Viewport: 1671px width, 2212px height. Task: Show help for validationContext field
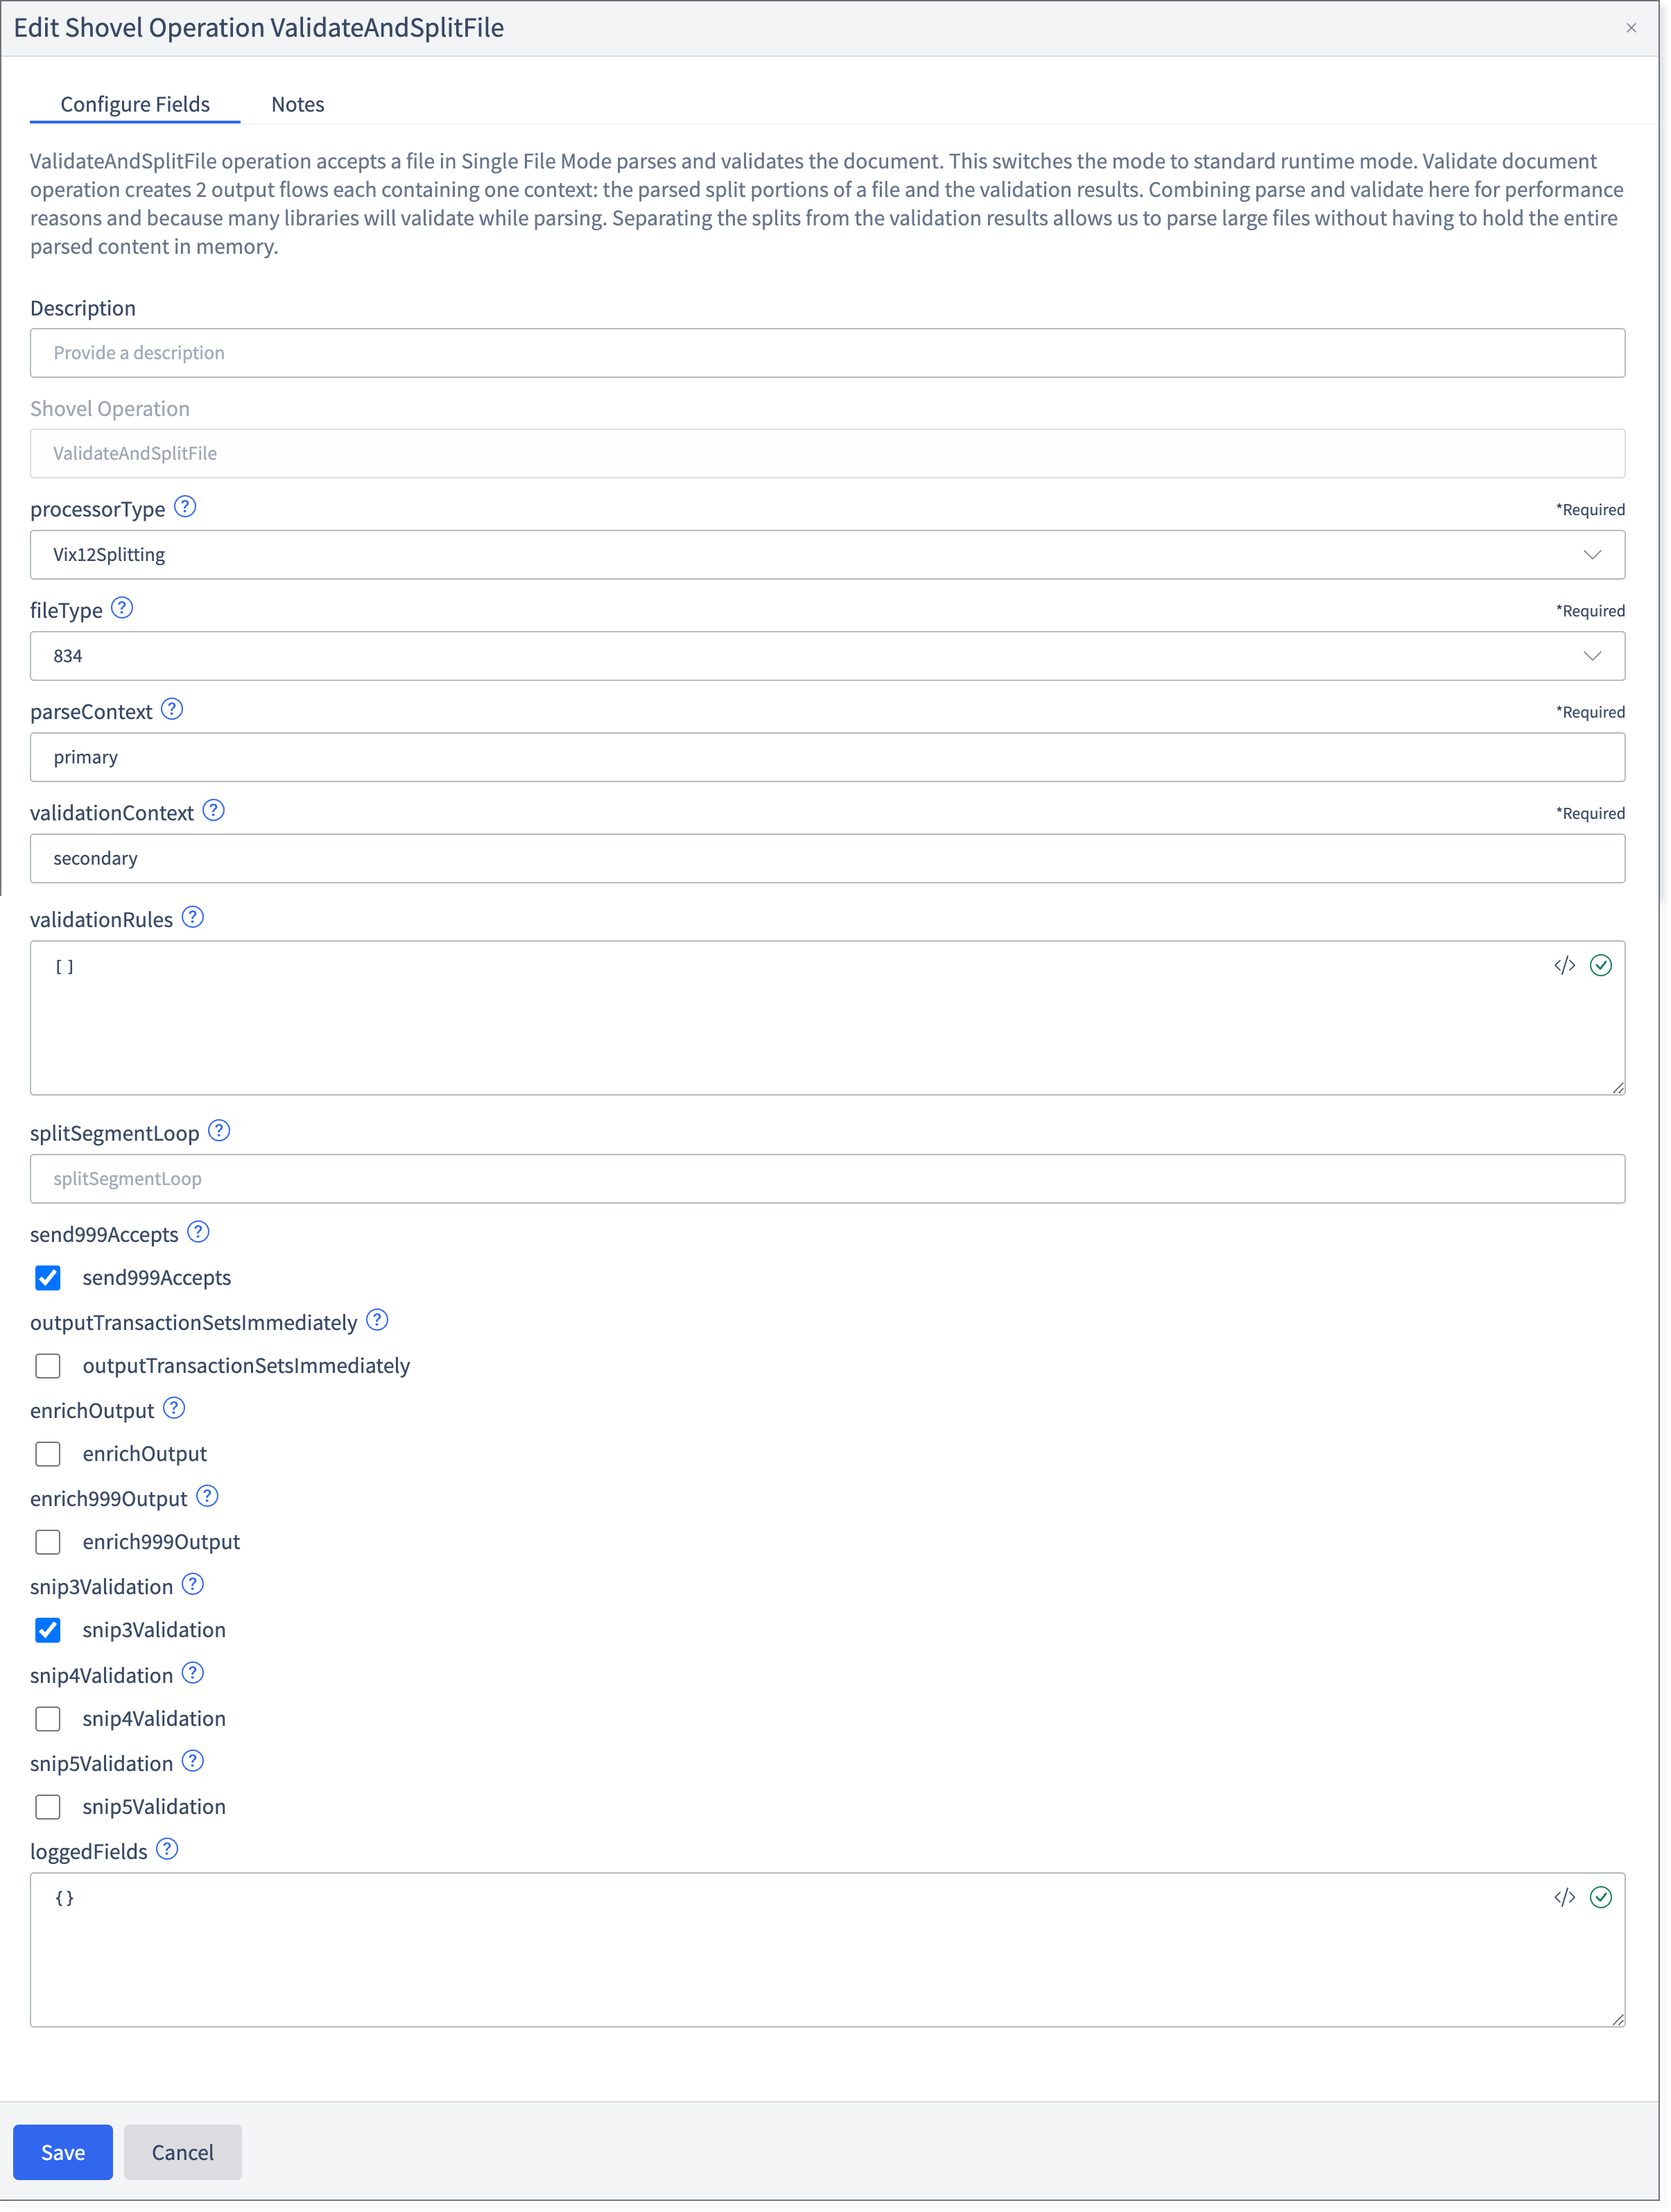[213, 810]
